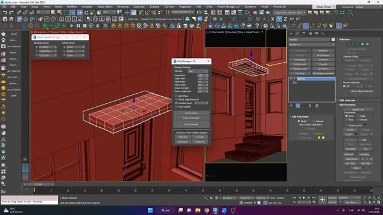Open the File menu
383x215 pixels.
tap(4, 7)
